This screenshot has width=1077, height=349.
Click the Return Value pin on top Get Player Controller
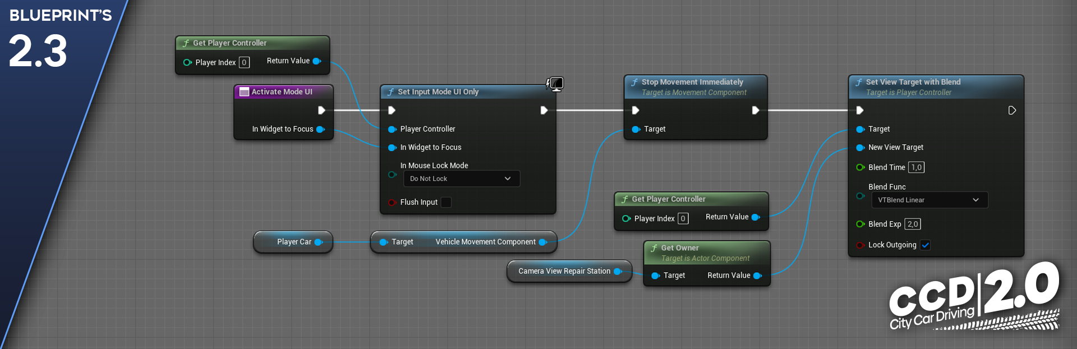[x=316, y=61]
